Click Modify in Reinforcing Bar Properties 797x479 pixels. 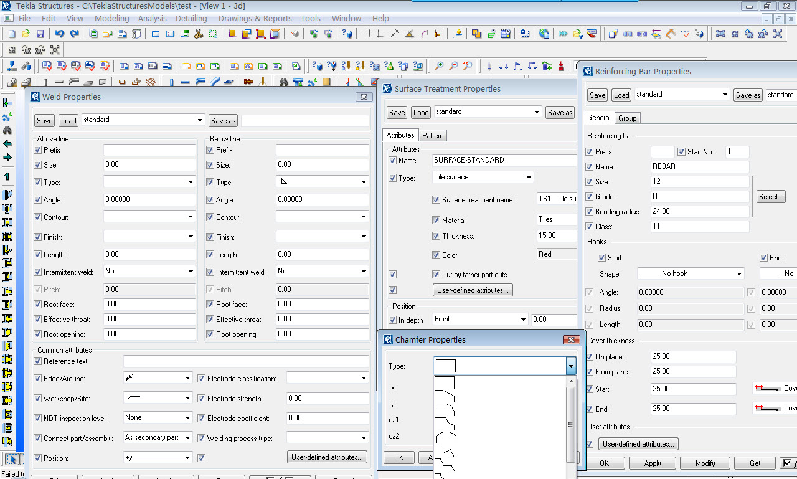705,463
